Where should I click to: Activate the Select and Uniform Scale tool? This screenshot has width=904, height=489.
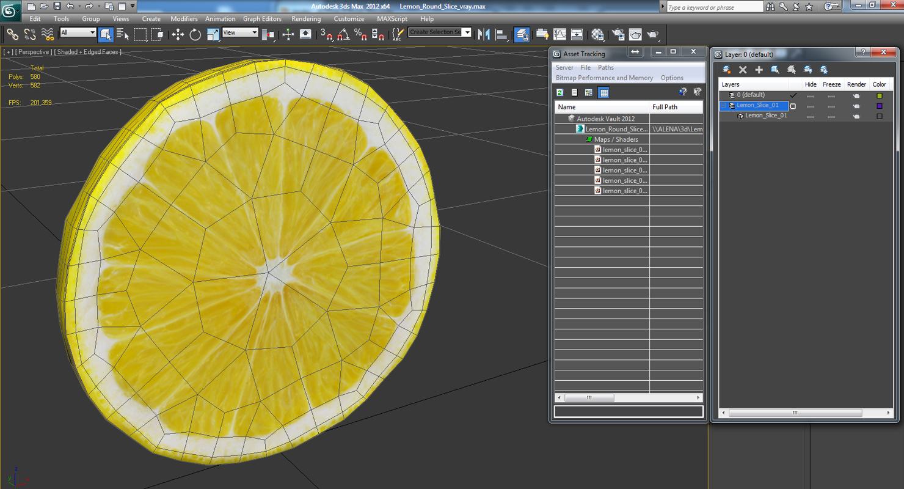tap(213, 35)
